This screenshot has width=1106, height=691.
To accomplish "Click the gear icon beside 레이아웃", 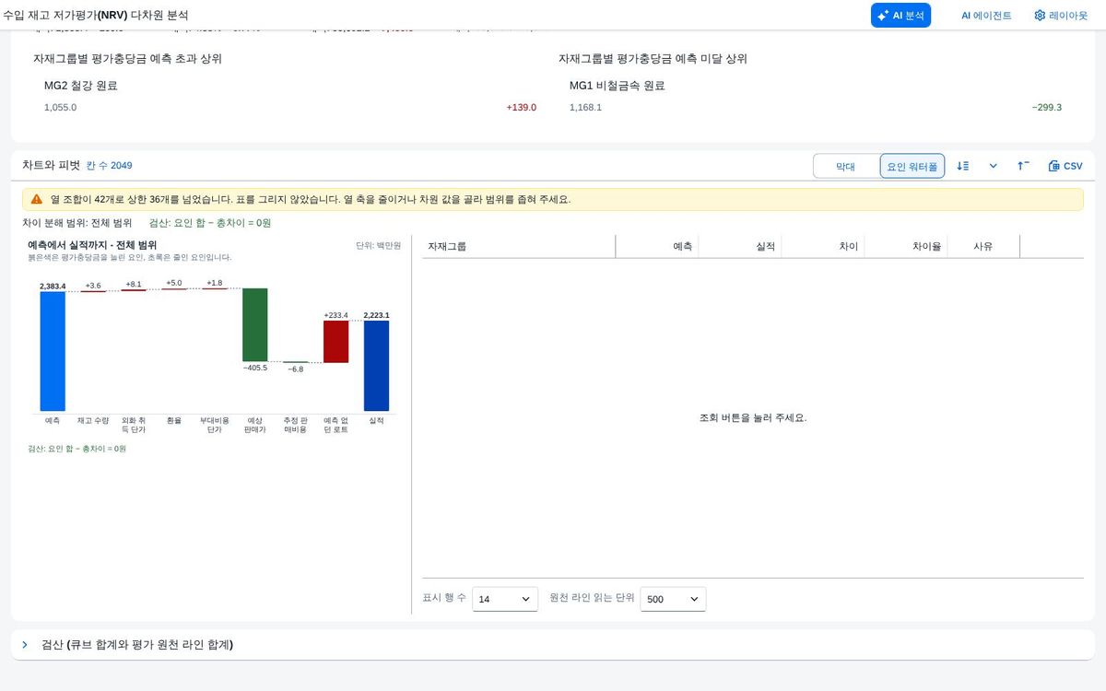I will (x=1040, y=16).
